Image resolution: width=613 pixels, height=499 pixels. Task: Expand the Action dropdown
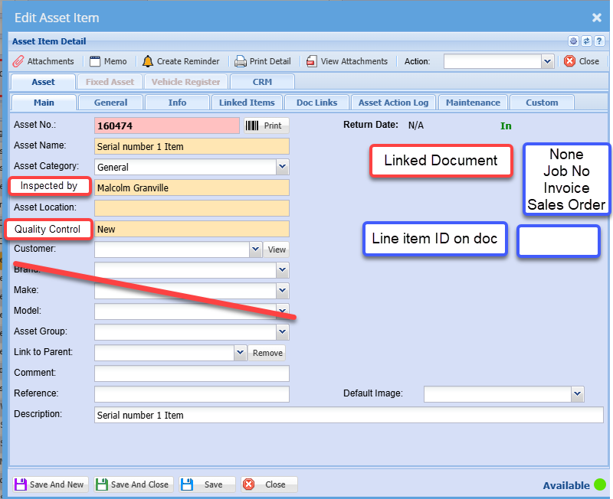(547, 61)
